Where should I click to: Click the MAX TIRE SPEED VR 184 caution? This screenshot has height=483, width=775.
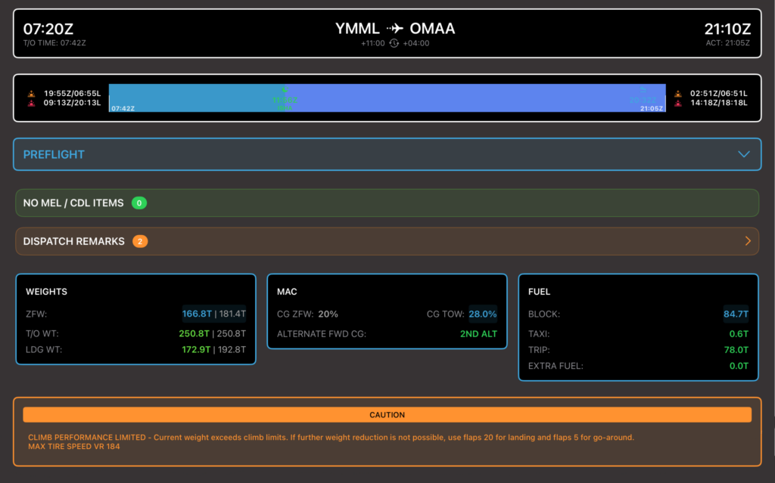tap(73, 447)
